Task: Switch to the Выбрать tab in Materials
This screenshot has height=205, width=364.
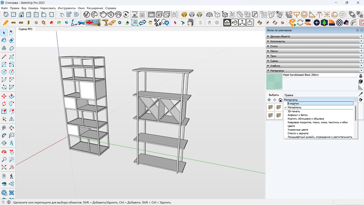Action: point(274,95)
